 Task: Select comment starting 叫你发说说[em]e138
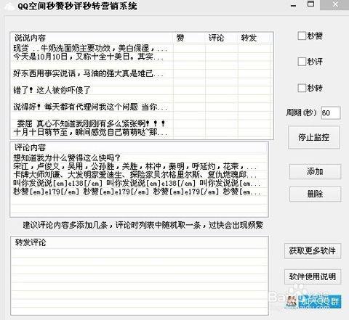point(140,183)
